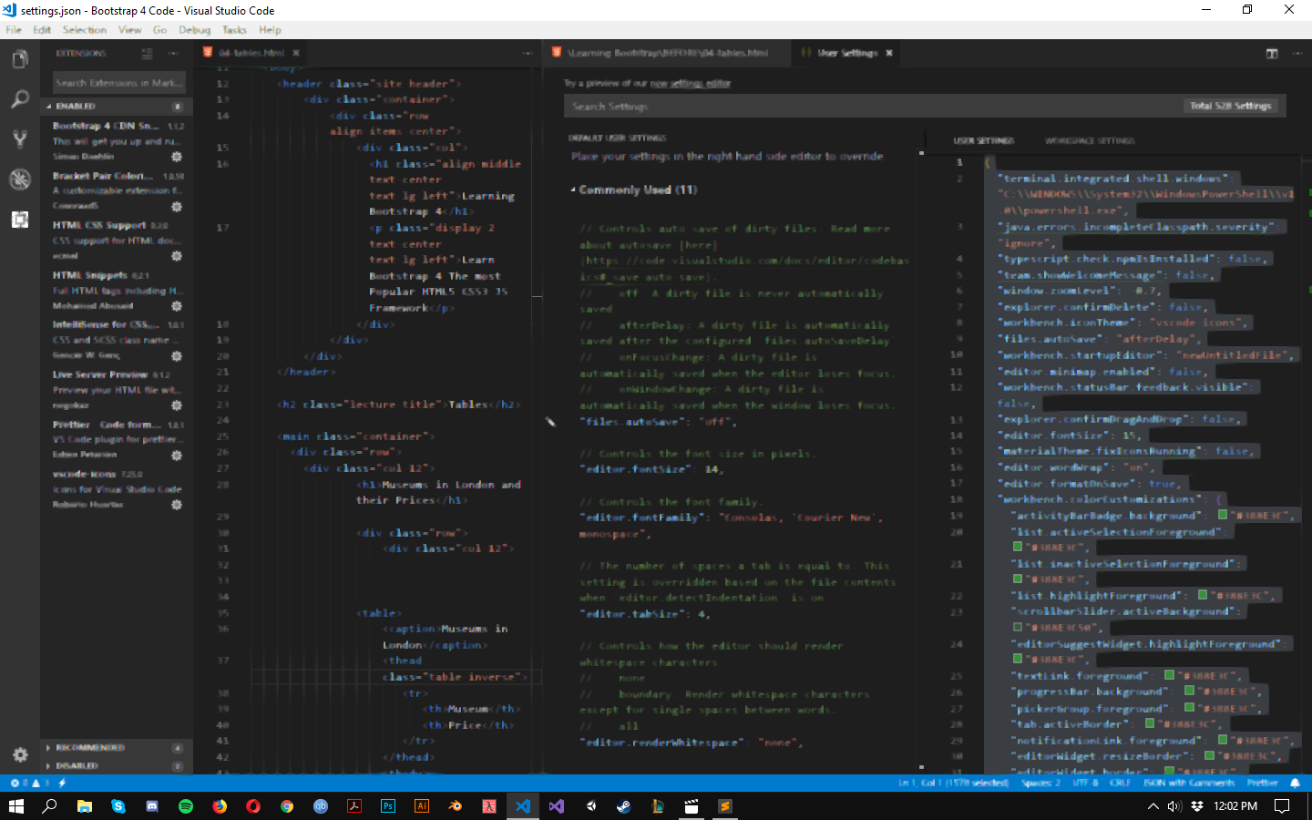
Task: Open the Debug view in activity bar
Action: point(19,179)
